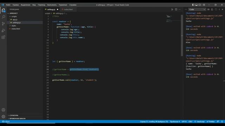Change UTF-8 file encoding
This screenshot has height=126, width=225.
pyautogui.click(x=184, y=121)
